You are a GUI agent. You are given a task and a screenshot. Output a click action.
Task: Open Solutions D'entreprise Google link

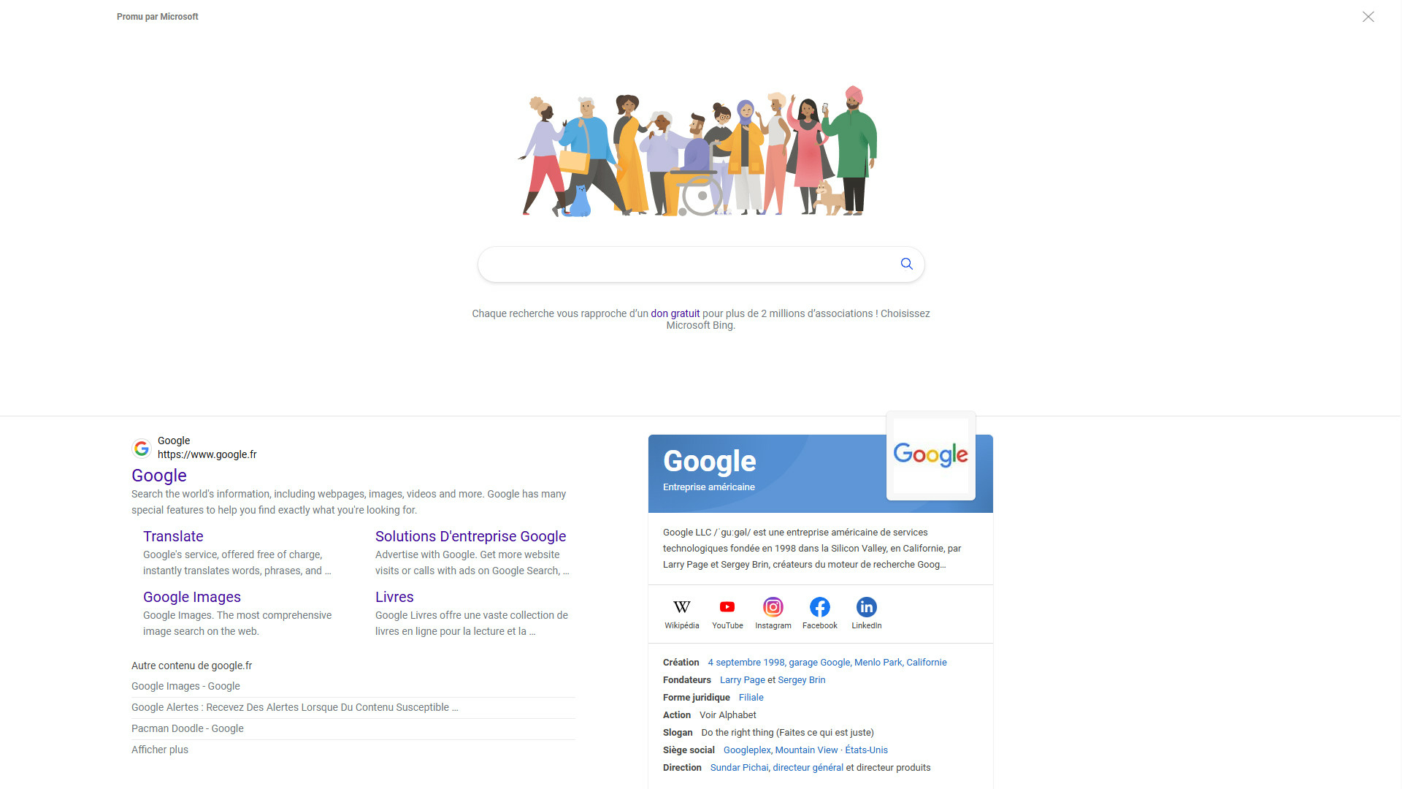pyautogui.click(x=470, y=536)
